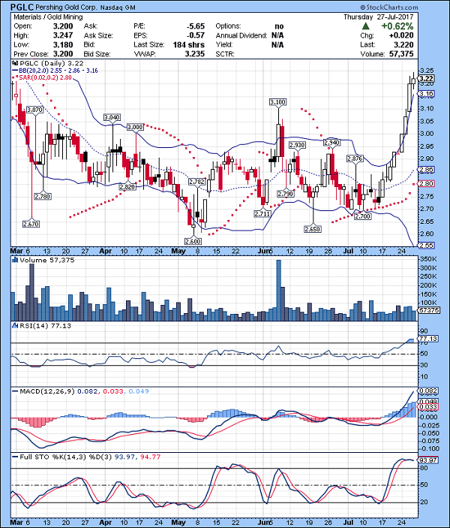Click the header Volume value 57,375
The width and height of the screenshot is (450, 528).
pos(401,54)
